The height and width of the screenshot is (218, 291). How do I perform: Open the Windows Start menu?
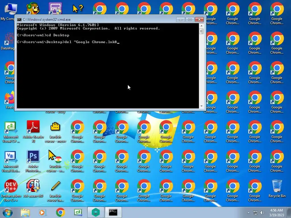(x=8, y=212)
